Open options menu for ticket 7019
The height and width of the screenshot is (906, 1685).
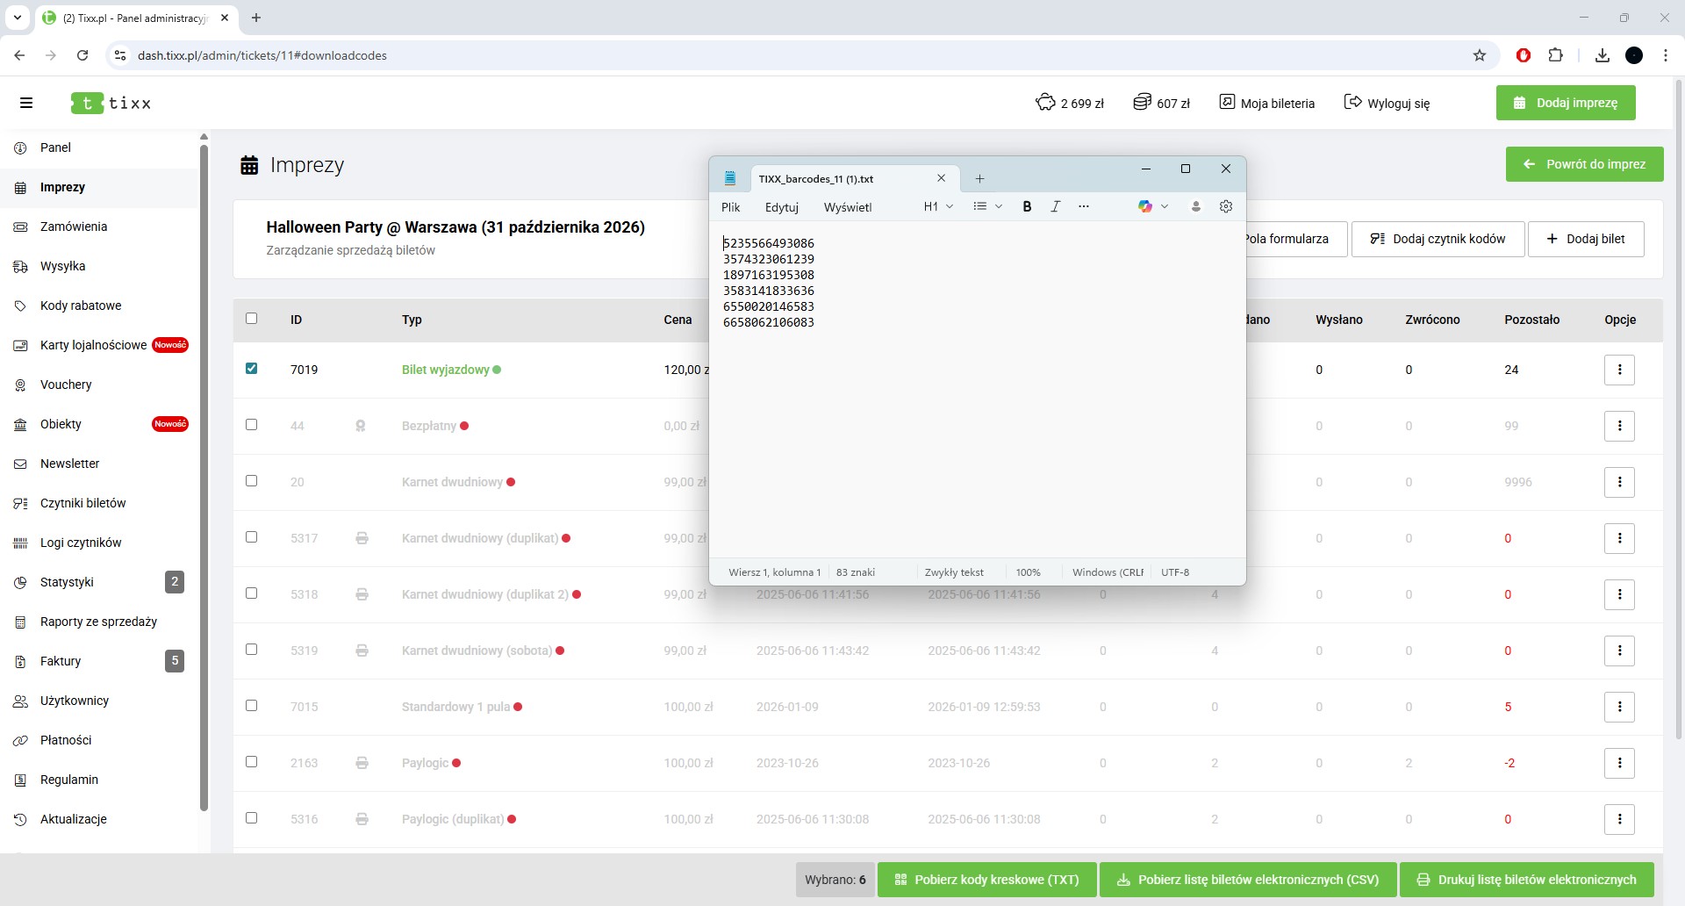(1619, 370)
